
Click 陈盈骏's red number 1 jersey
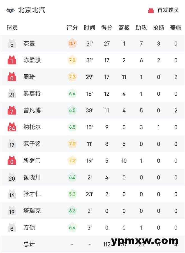click(x=12, y=60)
